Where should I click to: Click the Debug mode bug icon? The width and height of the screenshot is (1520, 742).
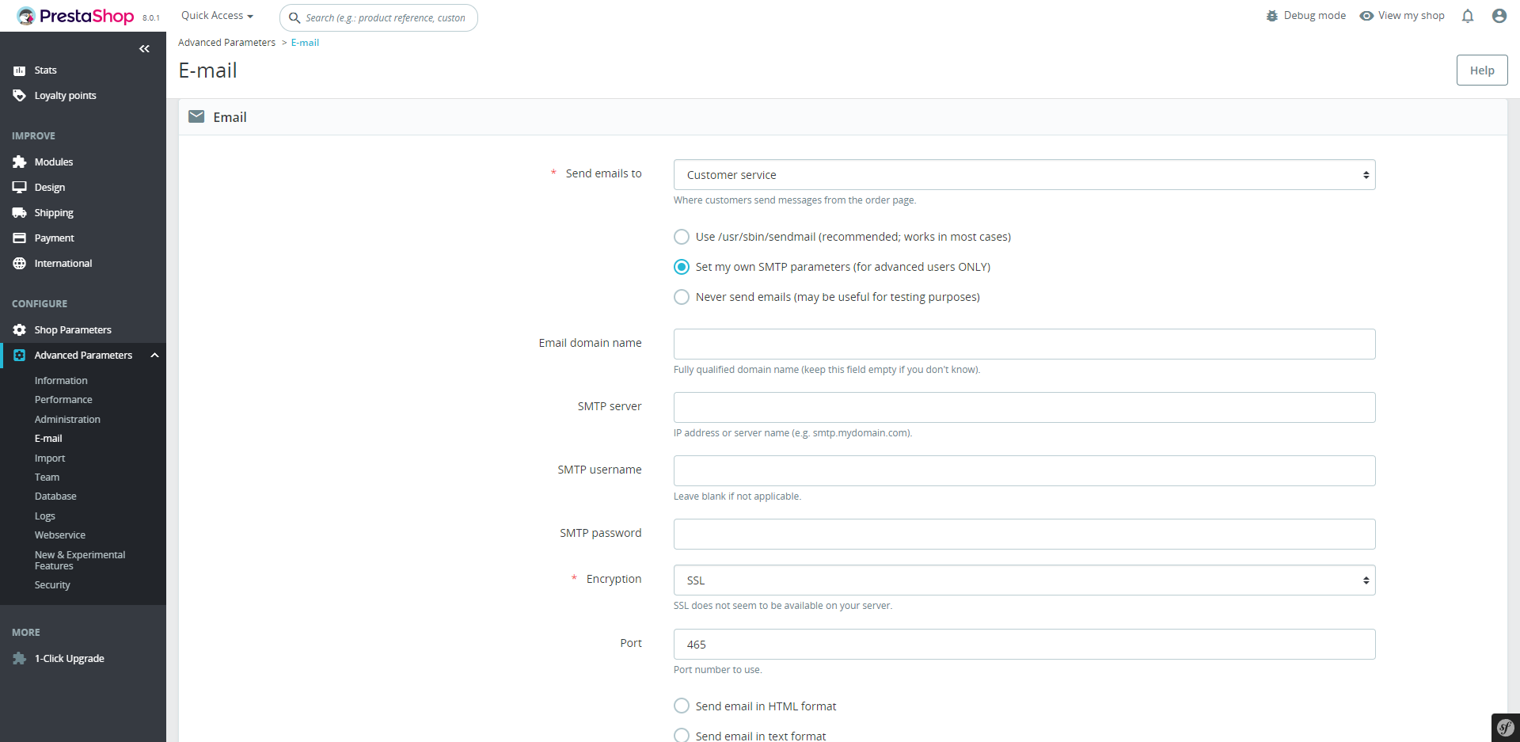1272,16
